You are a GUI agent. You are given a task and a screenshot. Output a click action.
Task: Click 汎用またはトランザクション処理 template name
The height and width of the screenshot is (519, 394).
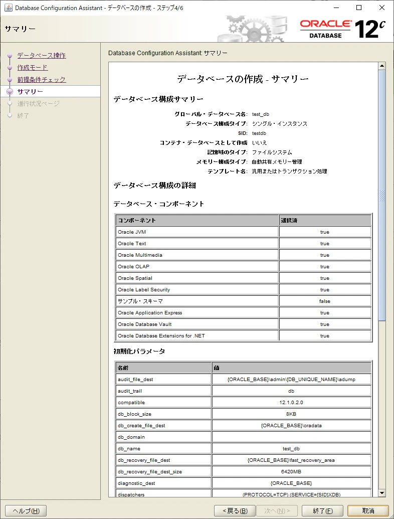pyautogui.click(x=289, y=171)
